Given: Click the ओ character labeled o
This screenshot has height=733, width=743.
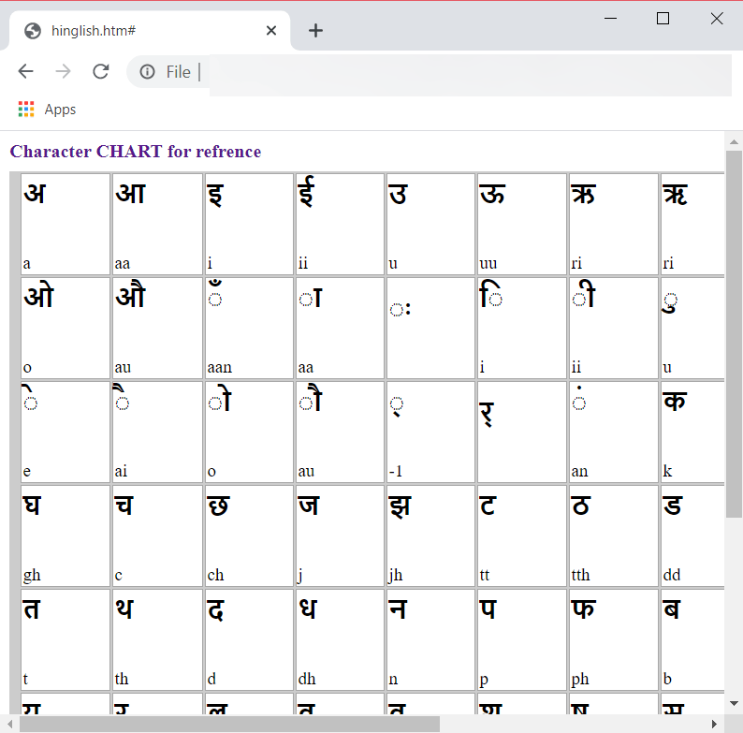Looking at the screenshot, I should click(39, 296).
